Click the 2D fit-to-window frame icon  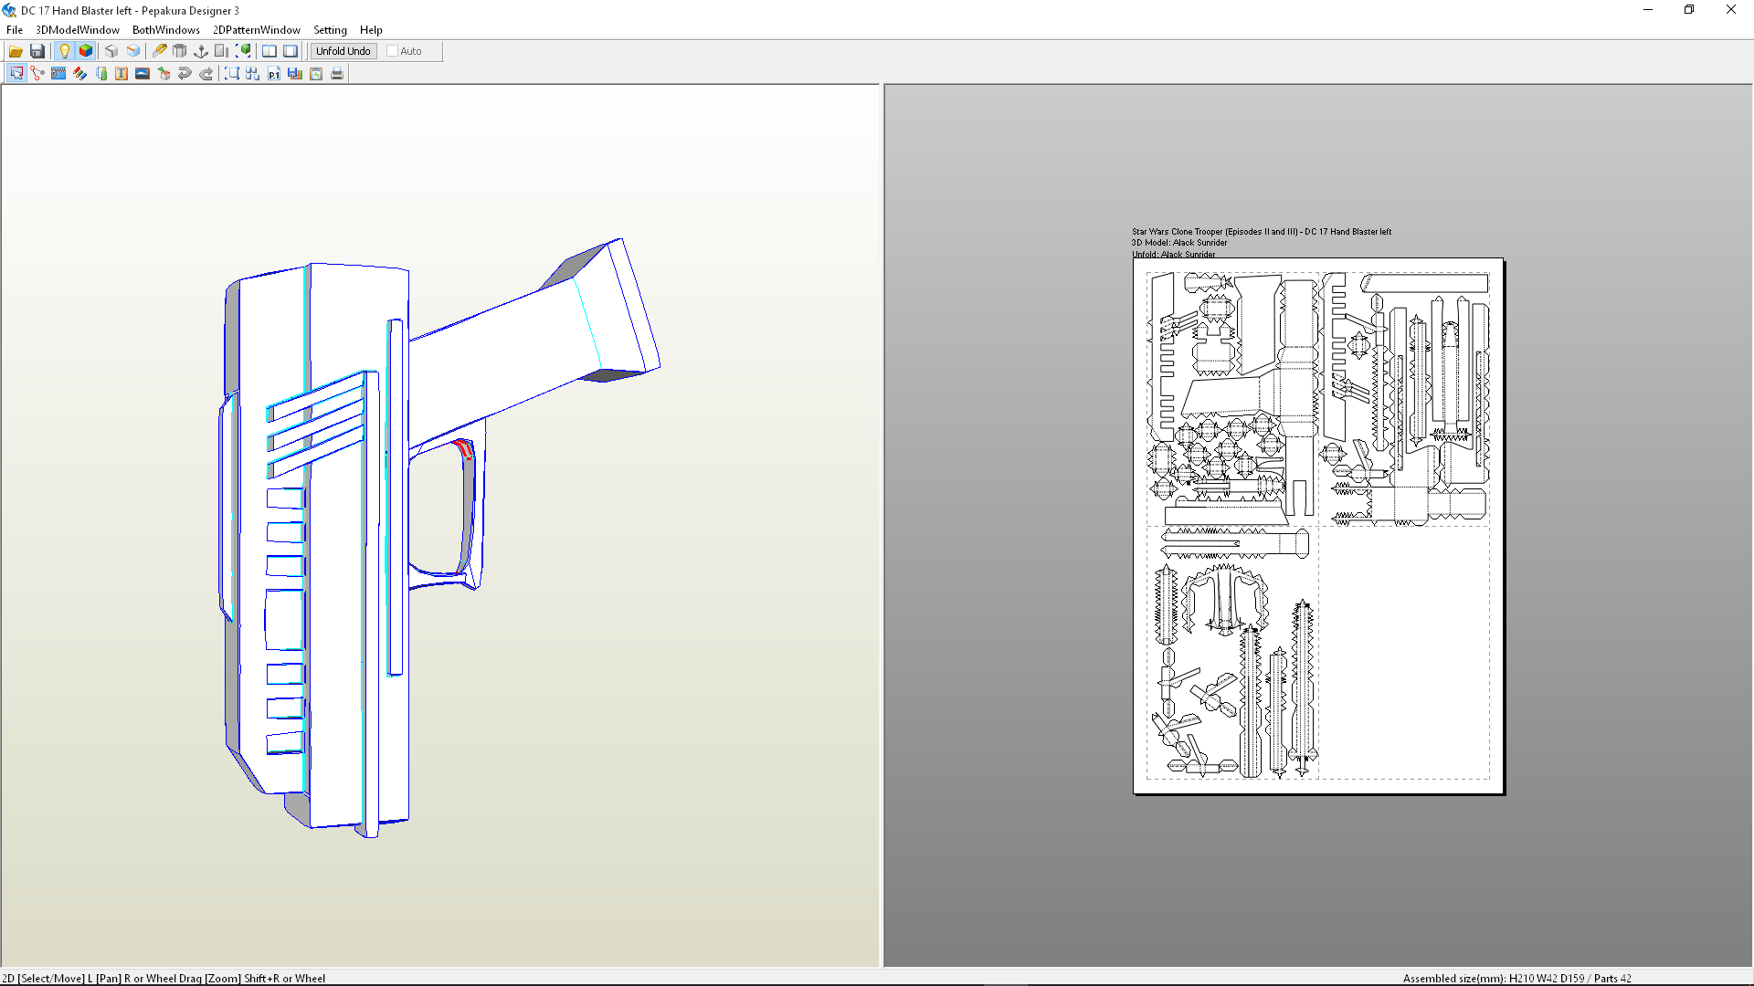(232, 74)
